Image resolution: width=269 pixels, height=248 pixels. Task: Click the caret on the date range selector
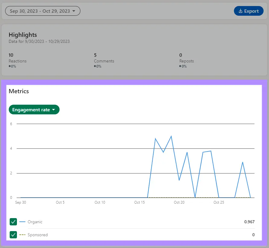[74, 11]
